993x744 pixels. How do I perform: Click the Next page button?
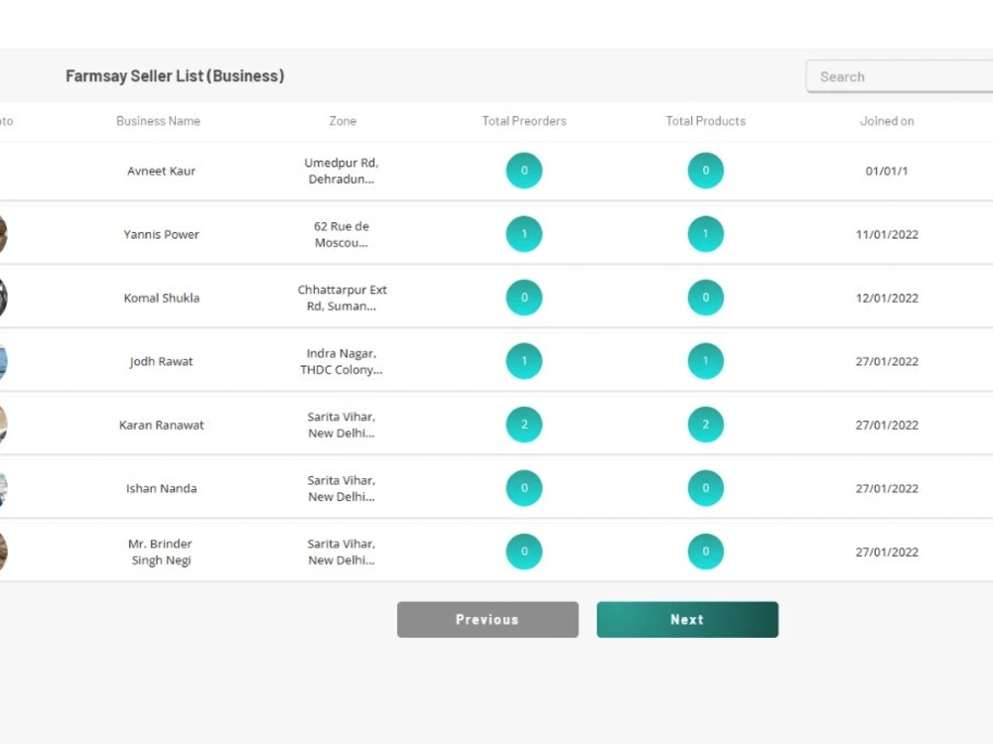(x=687, y=619)
